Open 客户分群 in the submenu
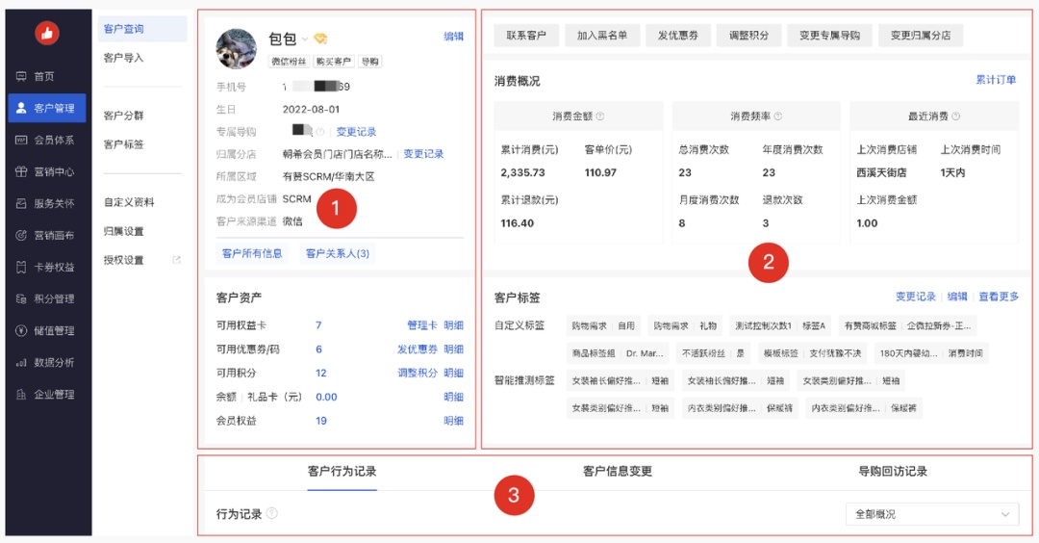Screen dimensions: 1039x543 point(123,116)
